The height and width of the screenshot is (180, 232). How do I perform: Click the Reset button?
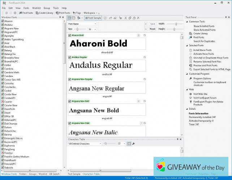[x=152, y=29]
